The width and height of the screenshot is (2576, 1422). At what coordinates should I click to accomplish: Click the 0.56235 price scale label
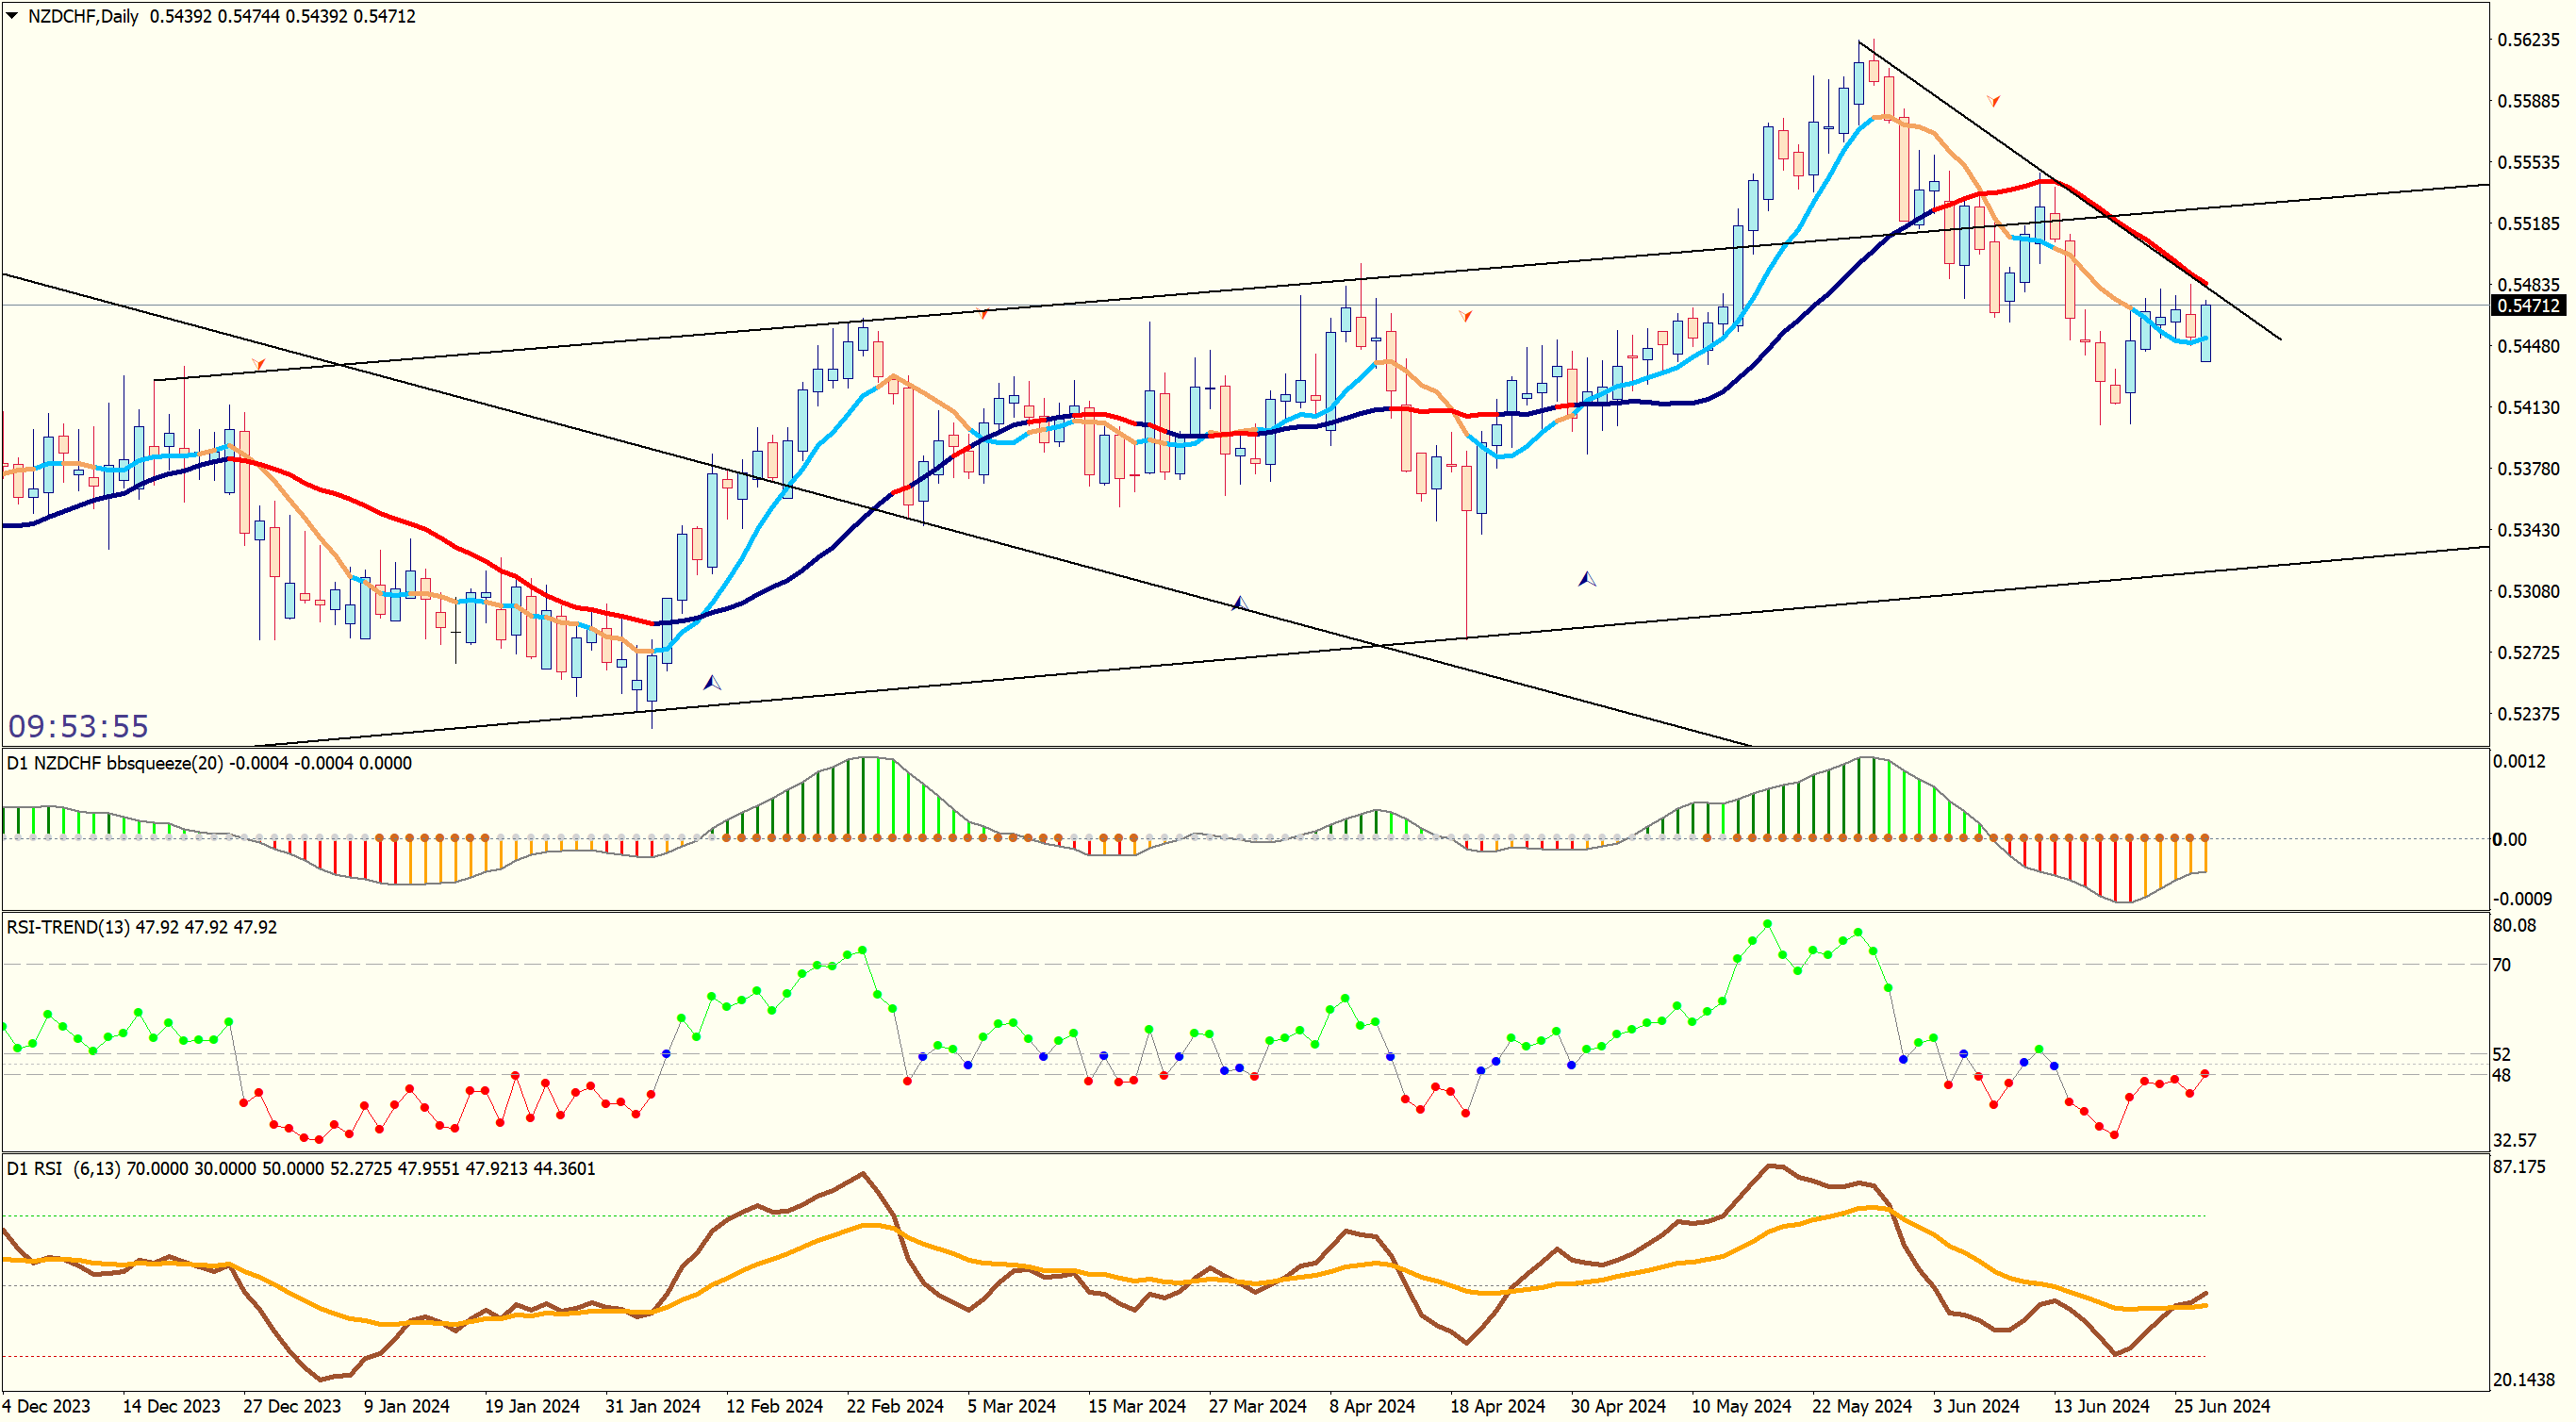[x=2528, y=40]
